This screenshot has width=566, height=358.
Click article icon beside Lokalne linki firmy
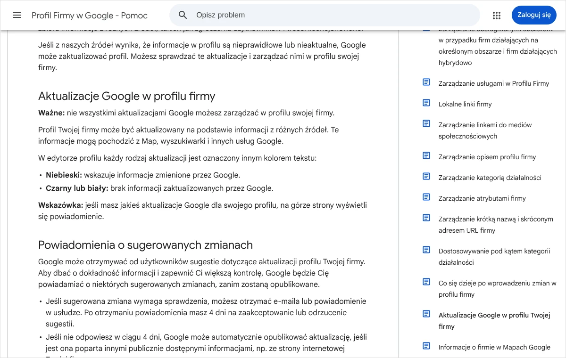point(426,103)
